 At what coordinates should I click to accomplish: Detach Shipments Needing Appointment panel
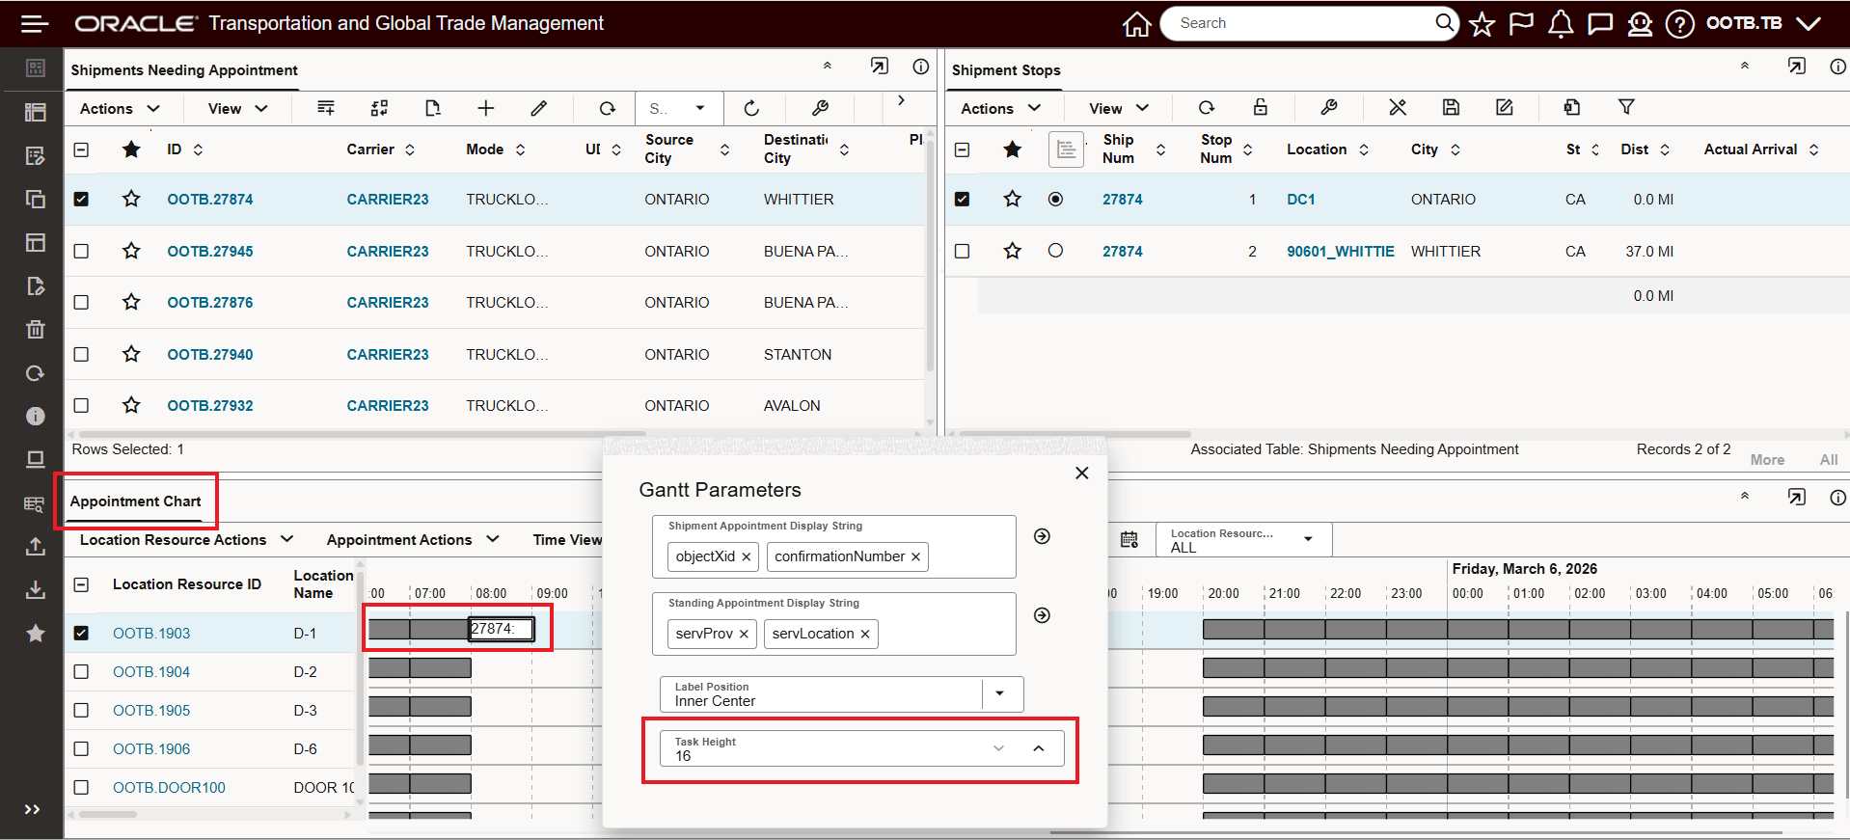pos(880,67)
